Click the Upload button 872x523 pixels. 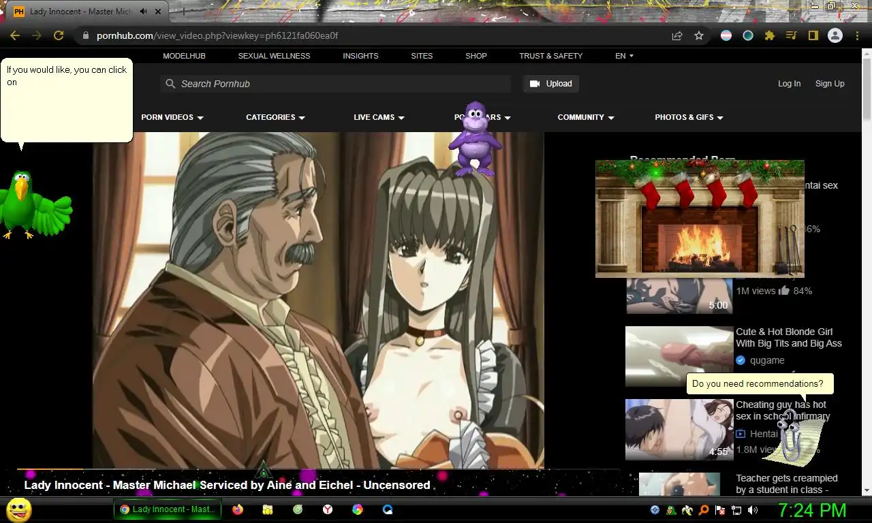[x=550, y=84]
